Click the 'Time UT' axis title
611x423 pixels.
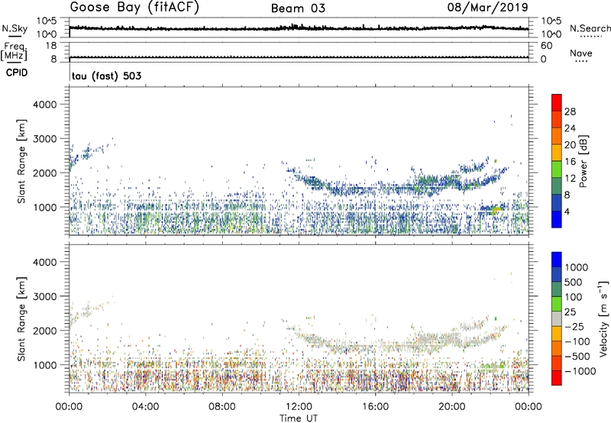pos(299,418)
